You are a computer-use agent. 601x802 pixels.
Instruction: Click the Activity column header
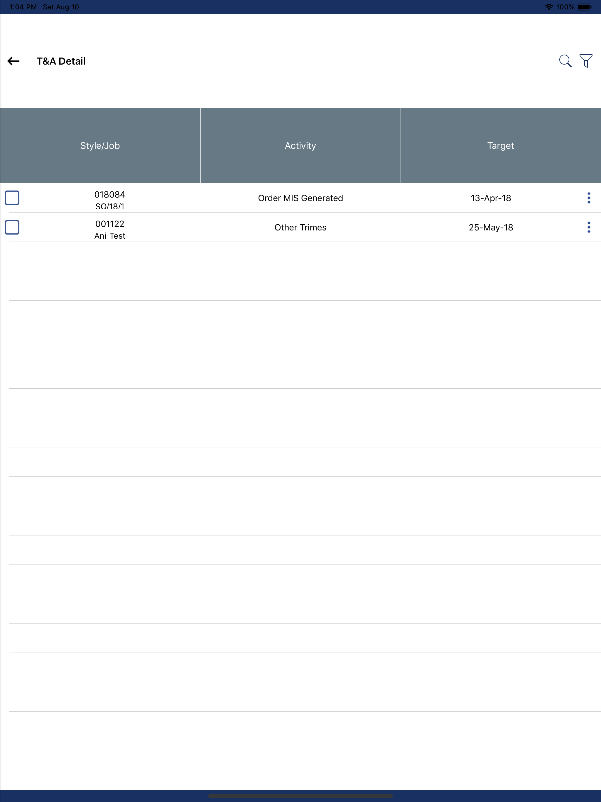300,145
